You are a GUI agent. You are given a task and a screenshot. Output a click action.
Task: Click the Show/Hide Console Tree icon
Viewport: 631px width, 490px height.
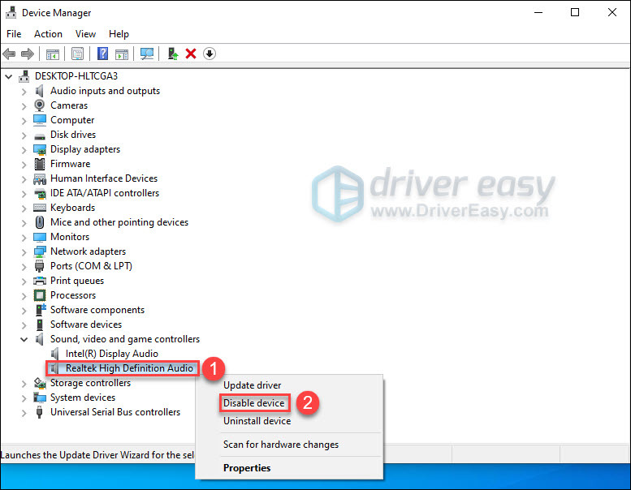coord(52,54)
